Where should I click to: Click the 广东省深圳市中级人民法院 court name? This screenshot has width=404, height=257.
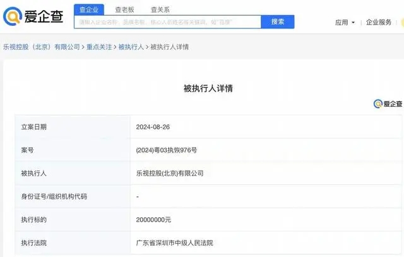[x=175, y=242]
